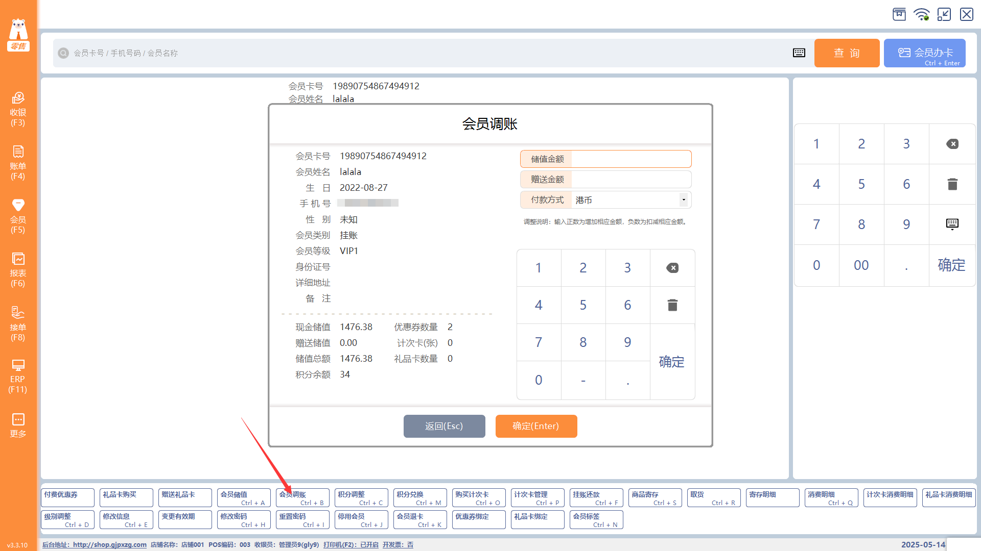Click the 储值金额 input field

[x=630, y=159]
